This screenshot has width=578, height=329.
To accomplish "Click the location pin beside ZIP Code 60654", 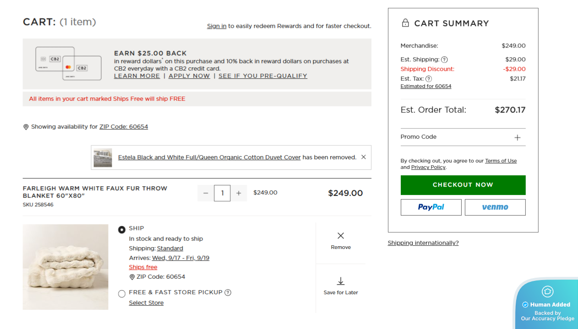I will coord(132,276).
